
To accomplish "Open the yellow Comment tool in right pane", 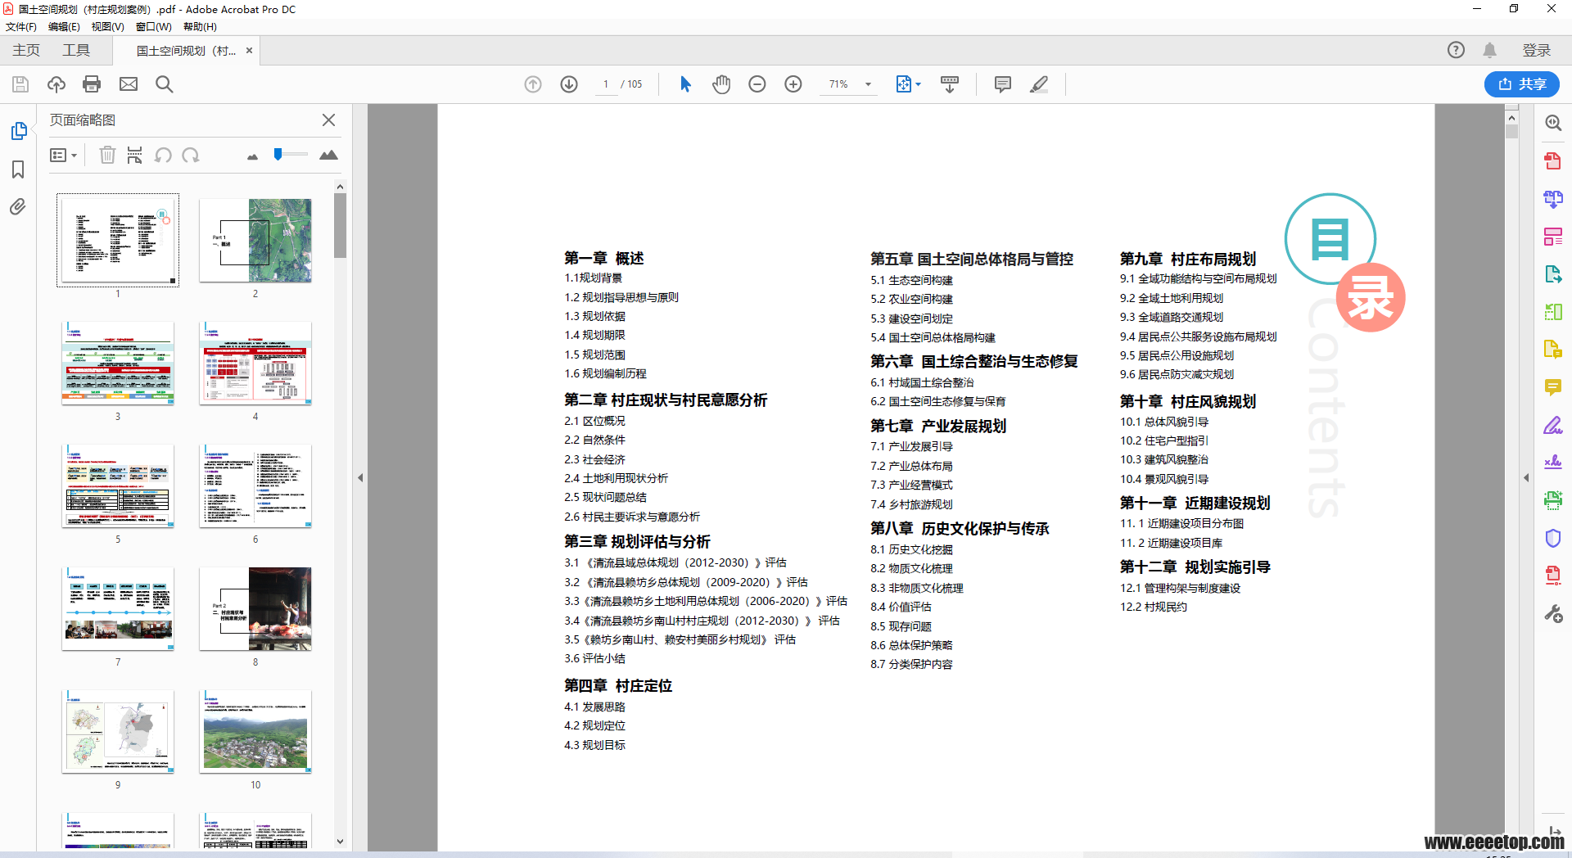I will coord(1553,387).
